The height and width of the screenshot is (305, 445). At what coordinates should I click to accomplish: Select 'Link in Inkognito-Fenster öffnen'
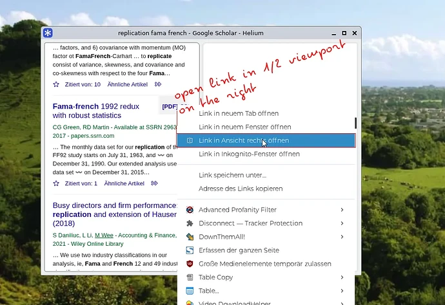266,154
